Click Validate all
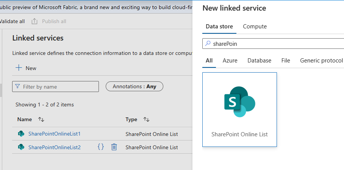Viewport: 344px width, 170px height. pos(12,21)
